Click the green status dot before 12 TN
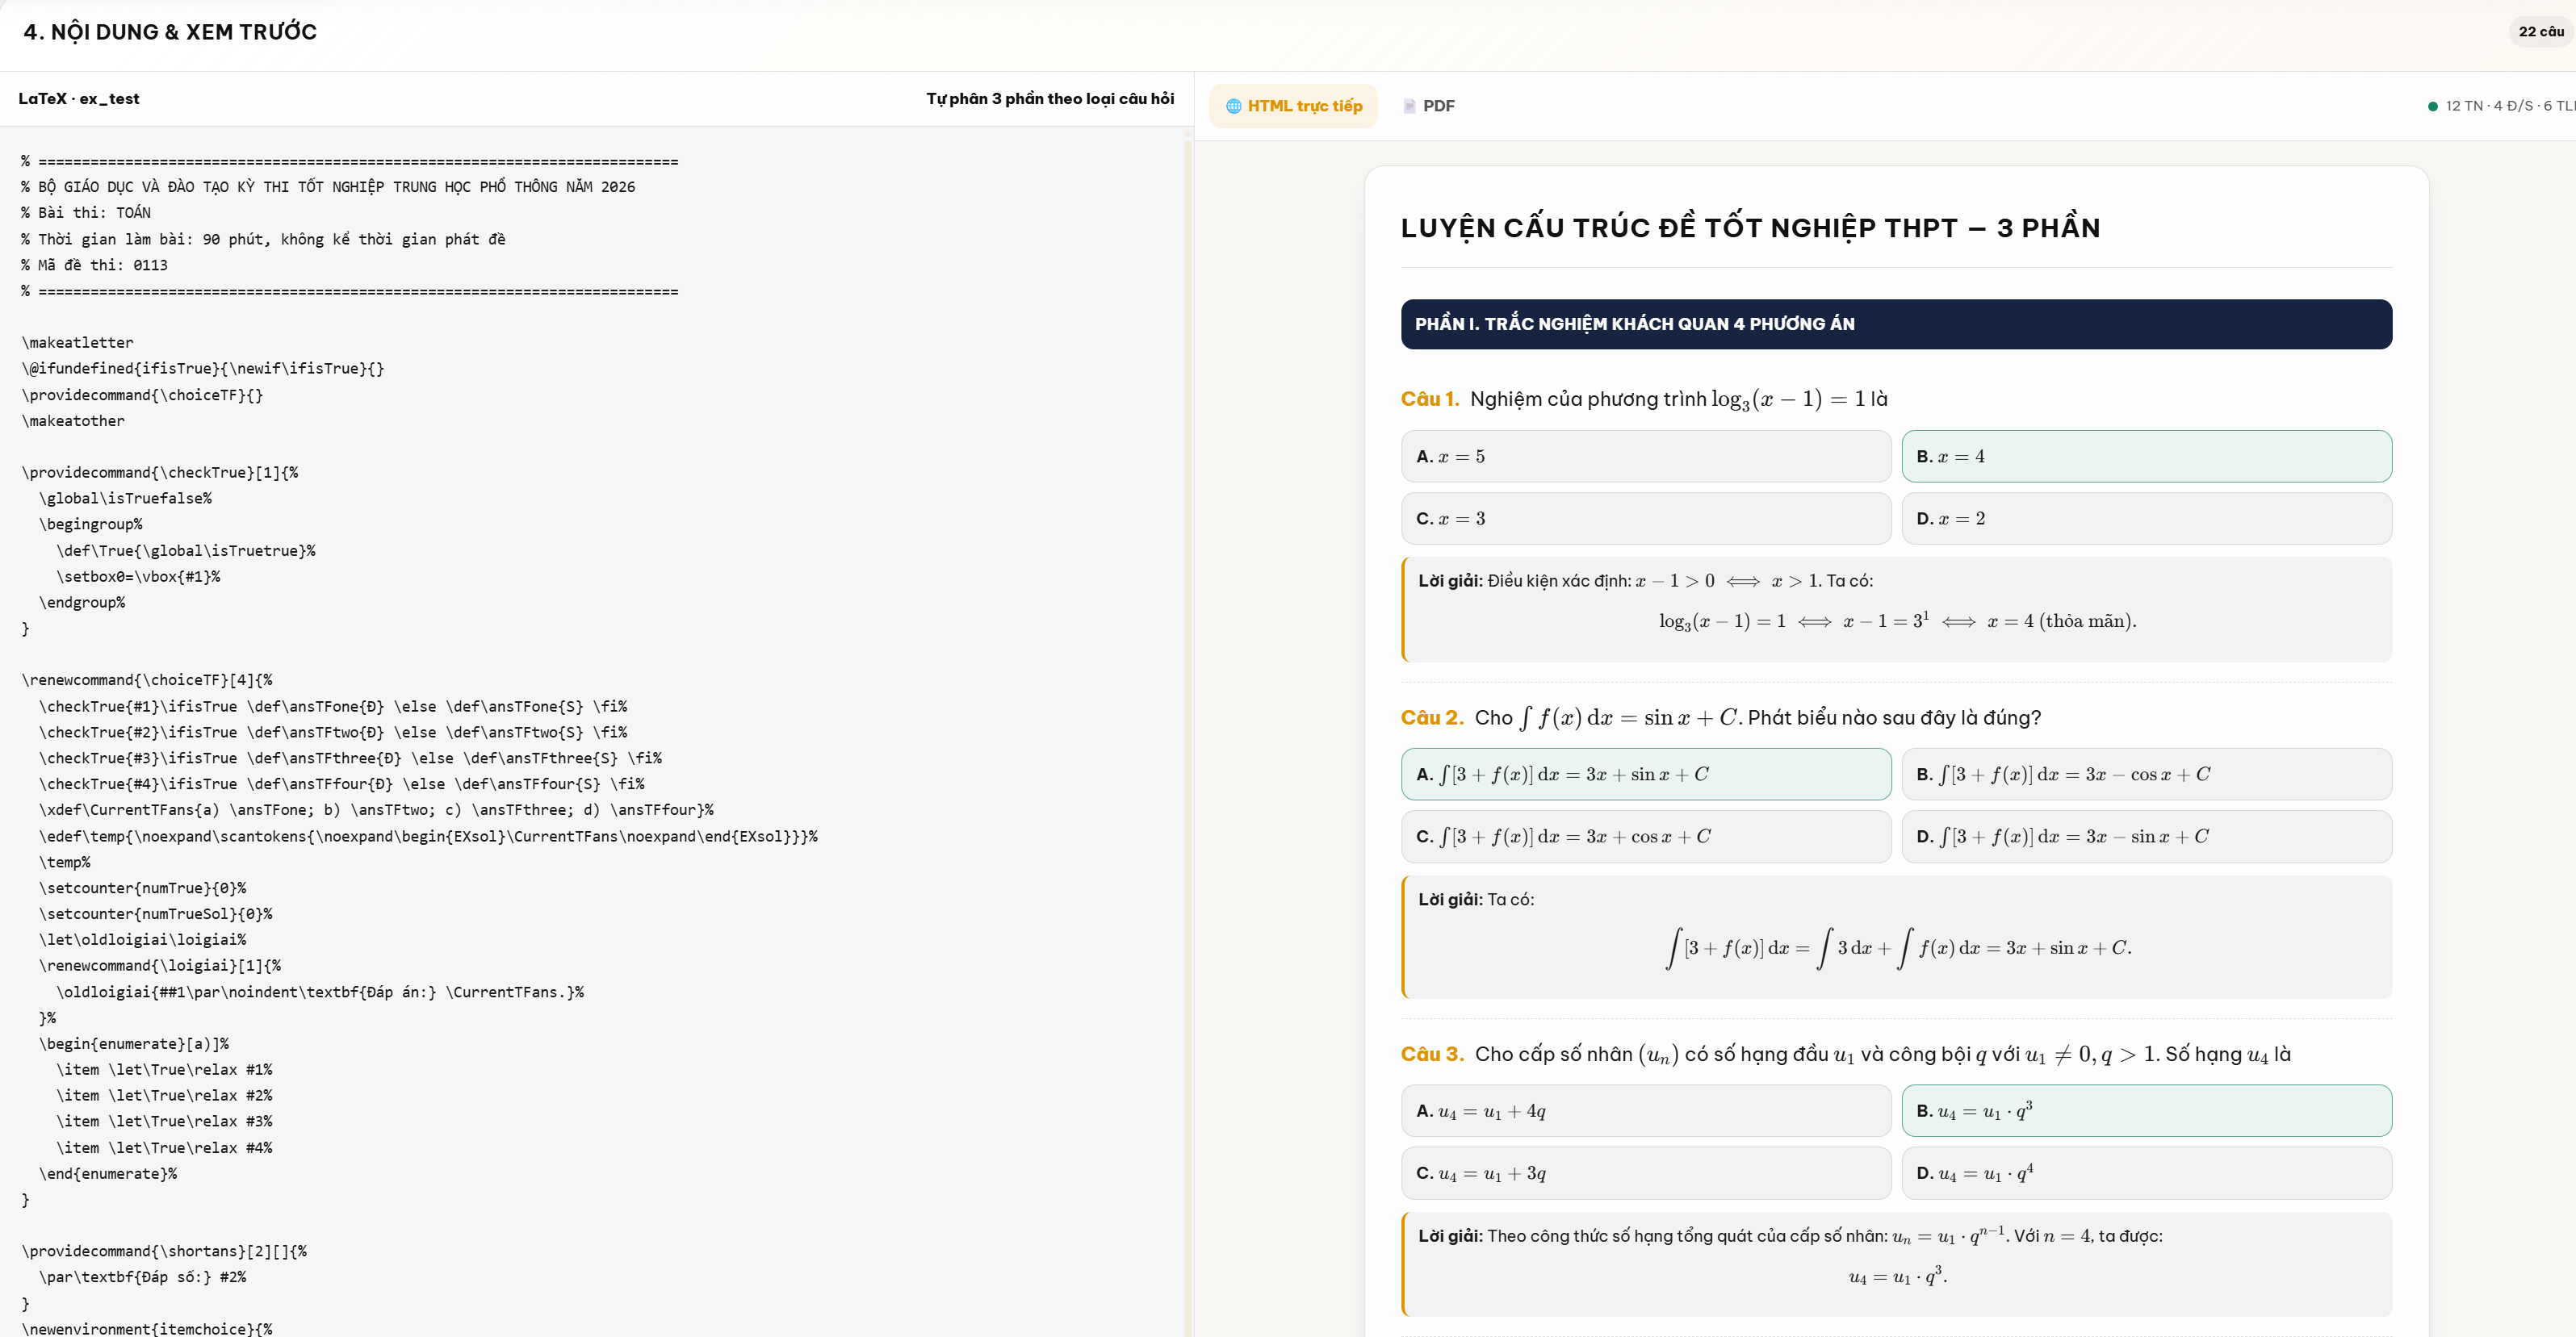 [x=2432, y=106]
